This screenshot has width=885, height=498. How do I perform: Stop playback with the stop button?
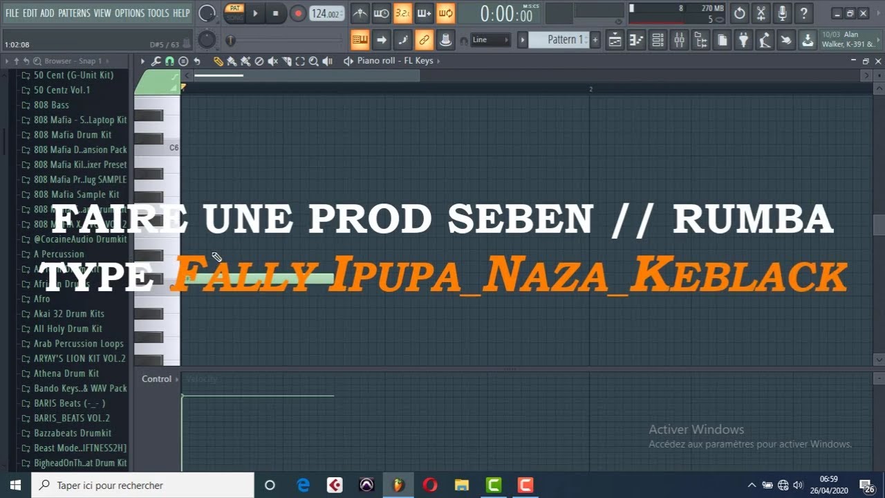coord(275,13)
